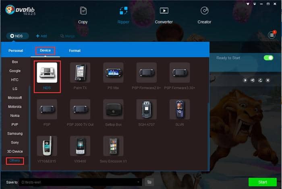The width and height of the screenshot is (282, 189).
Task: Pick the VX9400 phone icon
Action: [x=80, y=146]
